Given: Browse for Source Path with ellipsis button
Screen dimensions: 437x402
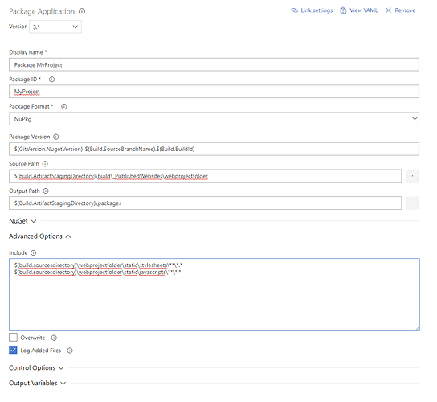Looking at the screenshot, I should point(412,176).
